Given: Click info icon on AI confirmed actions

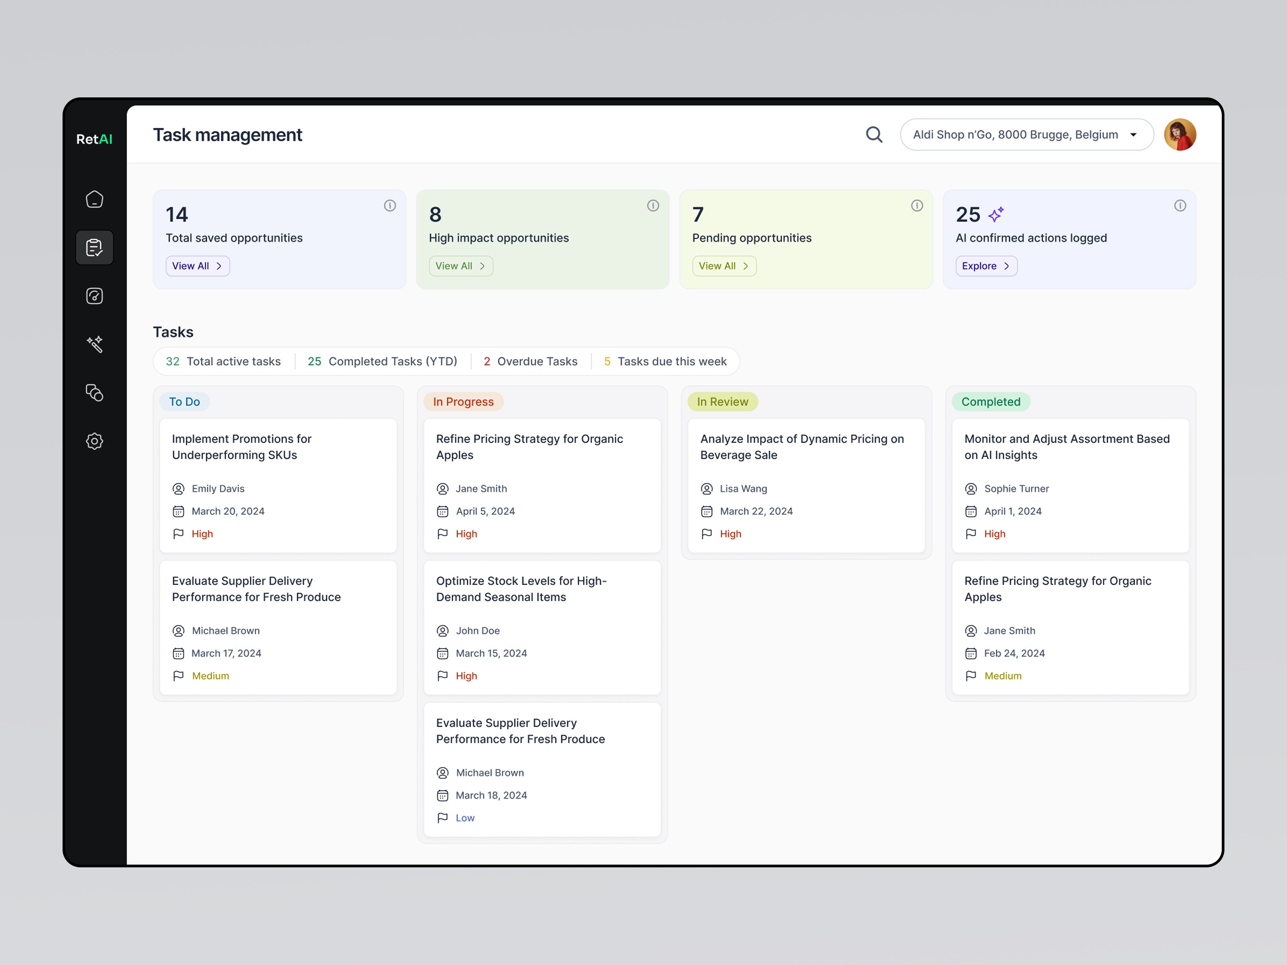Looking at the screenshot, I should click(x=1180, y=206).
